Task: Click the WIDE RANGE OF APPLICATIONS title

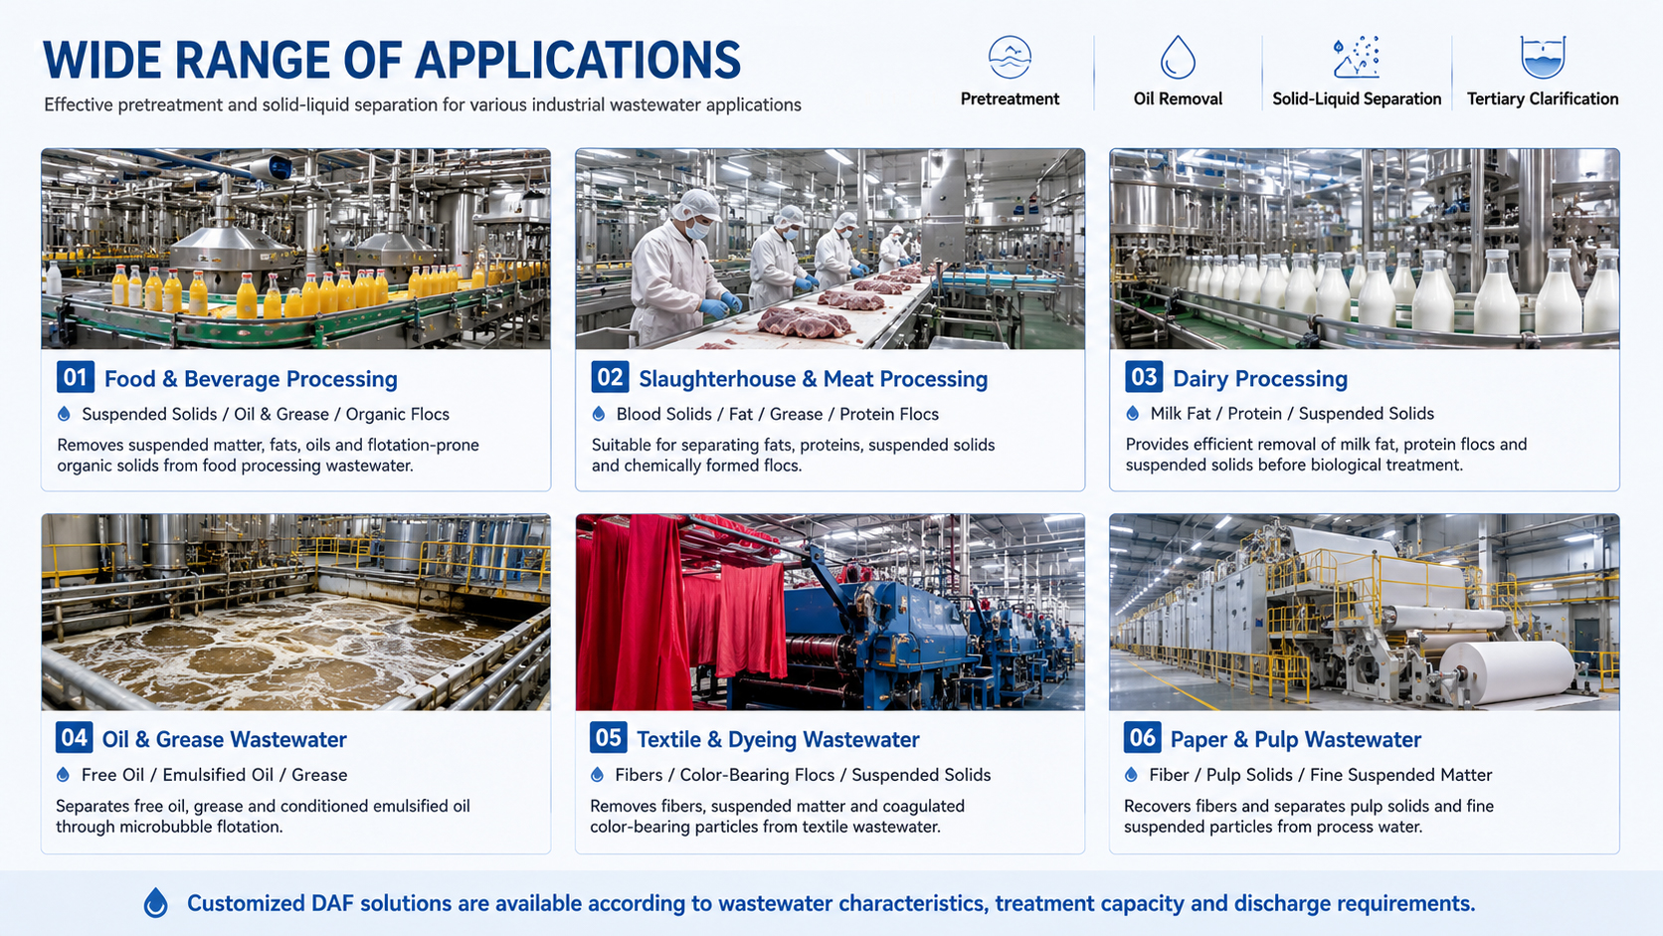Action: pos(392,61)
